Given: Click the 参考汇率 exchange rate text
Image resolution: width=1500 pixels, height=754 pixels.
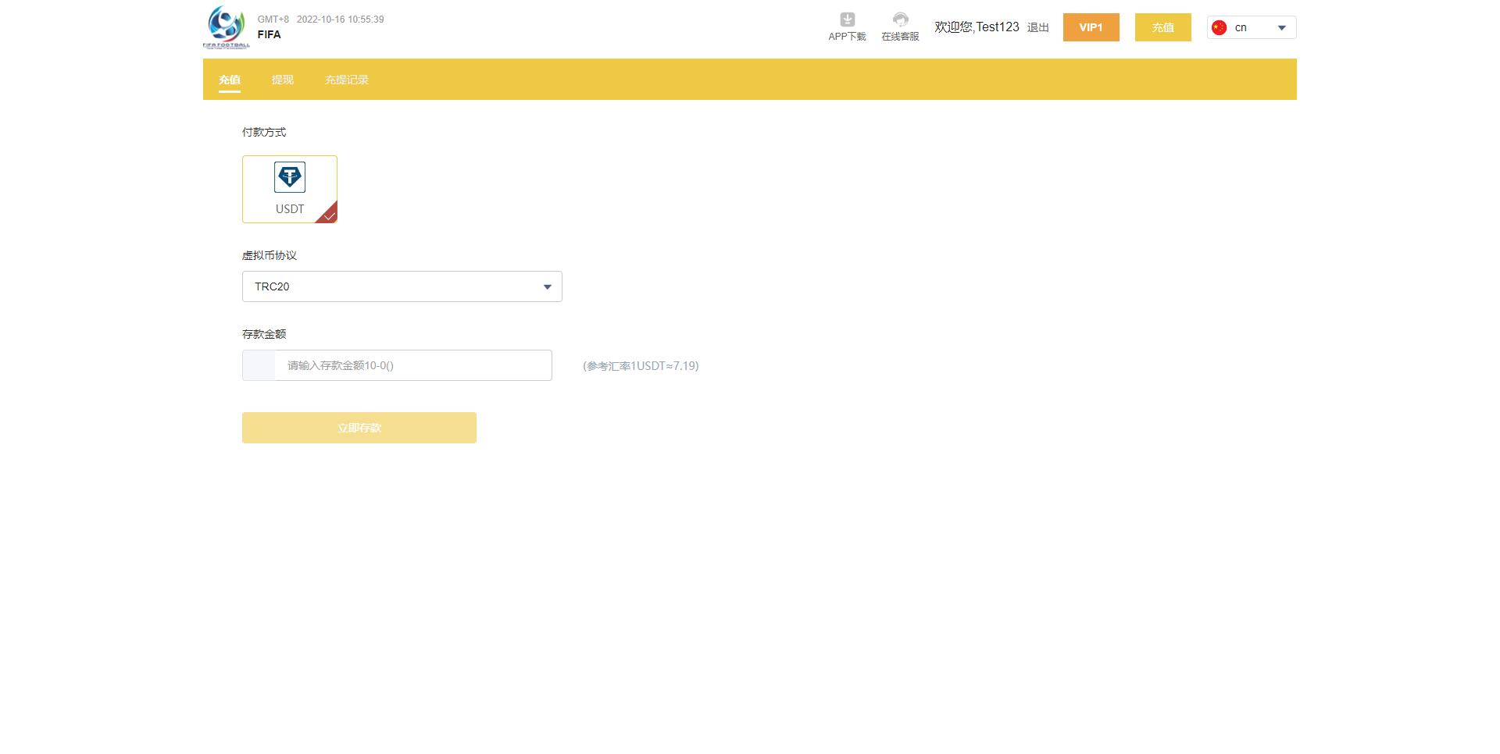Looking at the screenshot, I should coord(641,366).
